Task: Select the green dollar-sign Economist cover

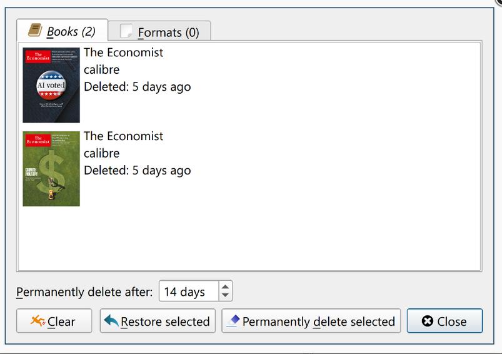Action: point(51,169)
